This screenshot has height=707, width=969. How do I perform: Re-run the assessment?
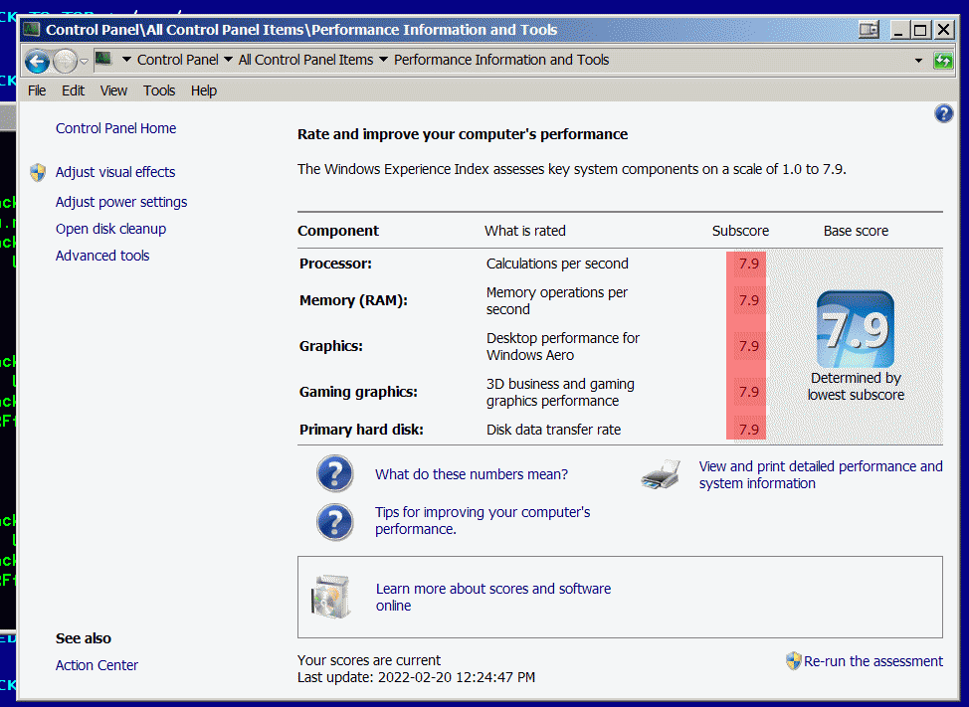(873, 661)
